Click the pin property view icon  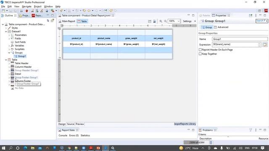[251, 16]
